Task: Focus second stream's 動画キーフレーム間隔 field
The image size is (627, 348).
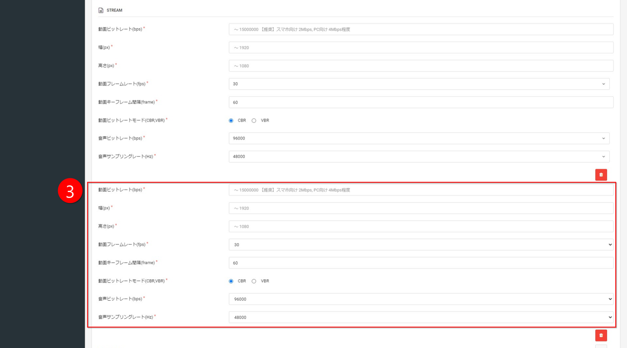Action: 420,263
